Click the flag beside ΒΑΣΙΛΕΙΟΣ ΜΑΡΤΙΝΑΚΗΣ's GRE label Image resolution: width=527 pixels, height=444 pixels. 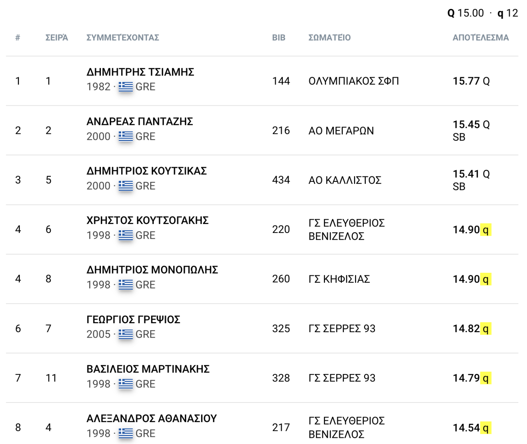click(x=126, y=384)
